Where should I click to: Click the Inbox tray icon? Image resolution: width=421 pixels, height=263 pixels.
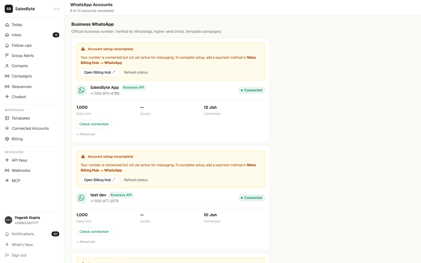pyautogui.click(x=7, y=35)
